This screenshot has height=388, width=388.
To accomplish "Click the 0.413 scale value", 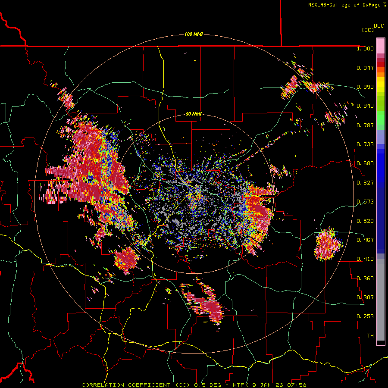I will [365, 259].
